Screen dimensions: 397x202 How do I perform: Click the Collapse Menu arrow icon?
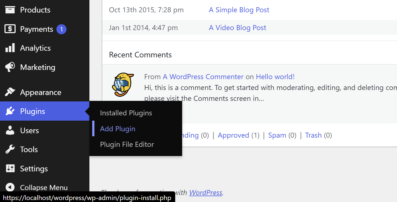click(10, 188)
